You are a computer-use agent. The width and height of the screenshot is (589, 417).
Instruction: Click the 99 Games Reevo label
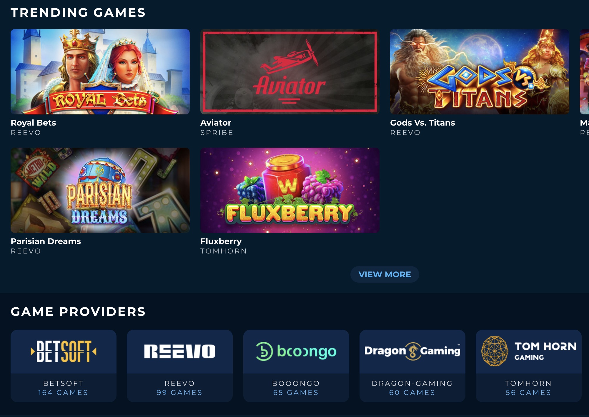[179, 393]
